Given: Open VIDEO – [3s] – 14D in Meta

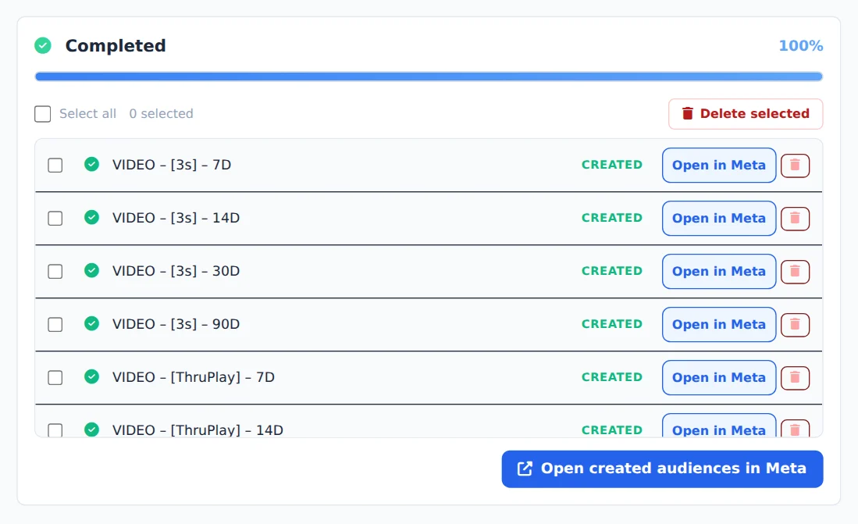Looking at the screenshot, I should tap(719, 219).
